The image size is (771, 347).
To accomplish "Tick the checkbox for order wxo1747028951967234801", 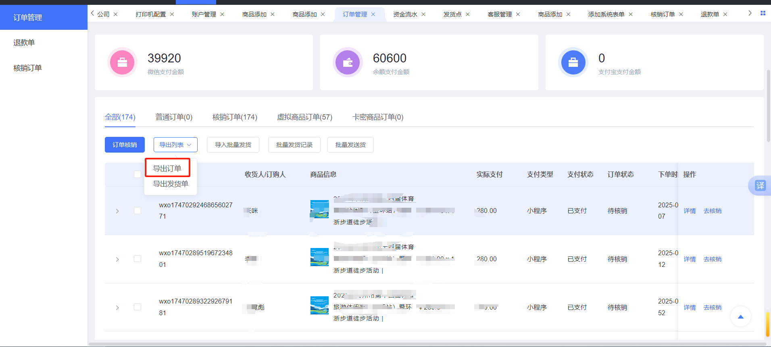I will click(138, 258).
